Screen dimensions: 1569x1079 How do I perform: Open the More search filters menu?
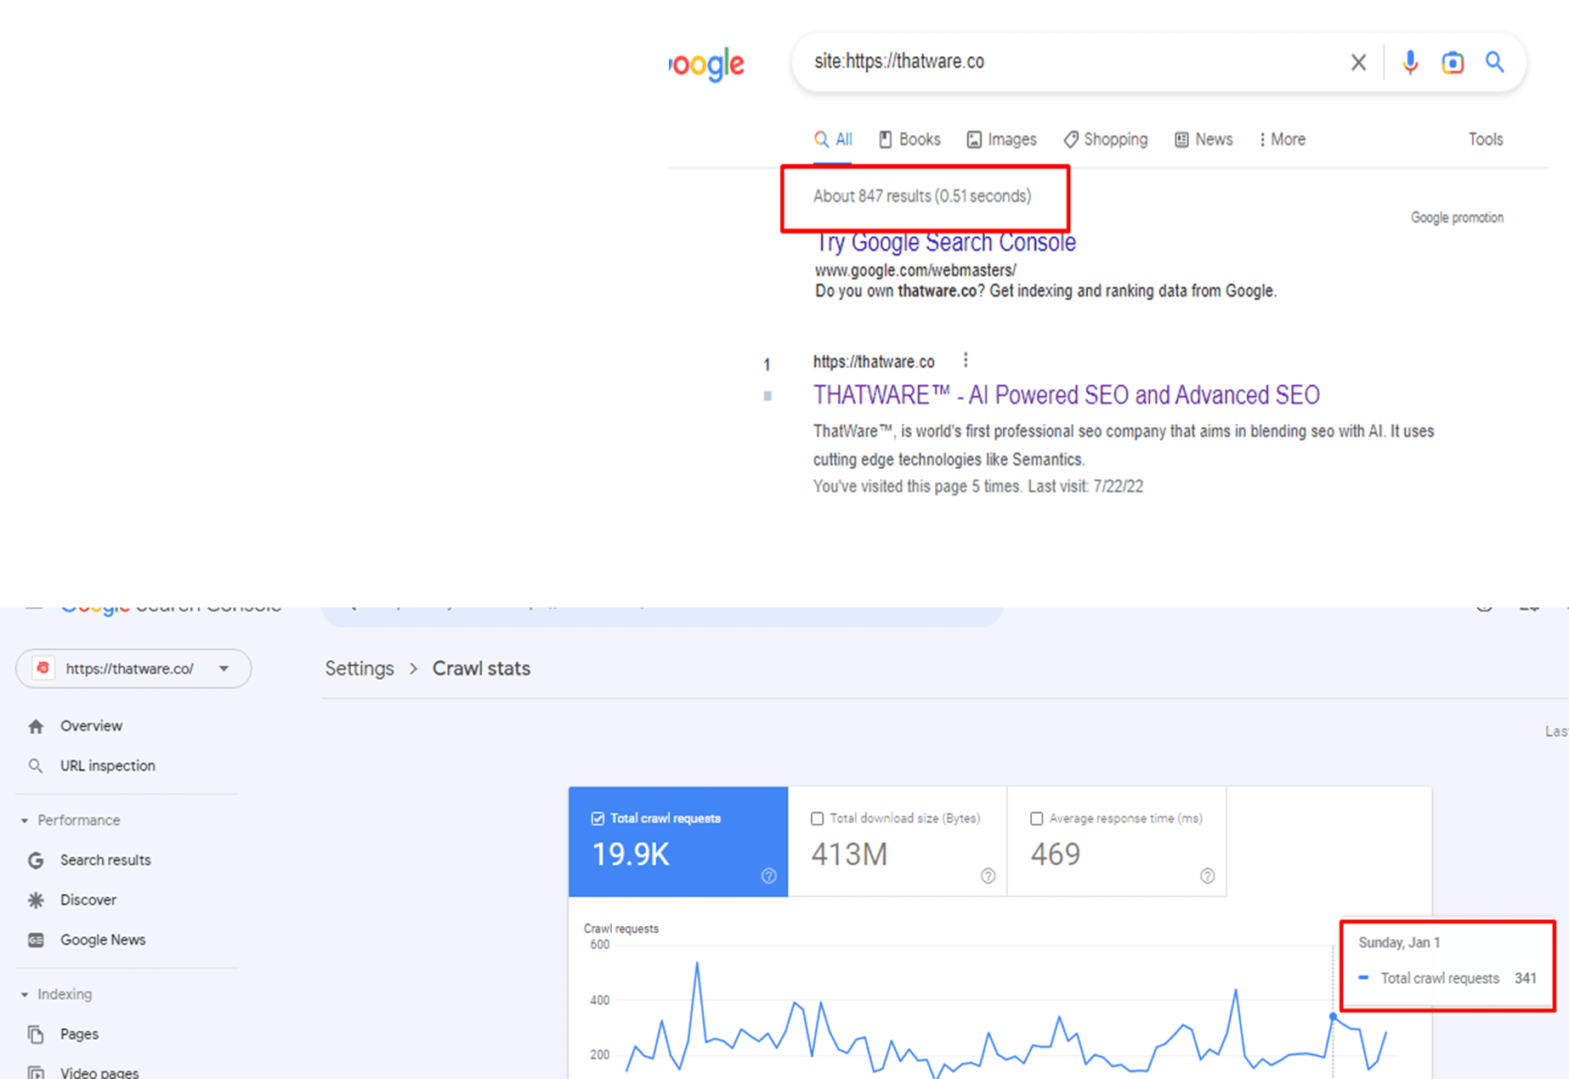point(1282,139)
